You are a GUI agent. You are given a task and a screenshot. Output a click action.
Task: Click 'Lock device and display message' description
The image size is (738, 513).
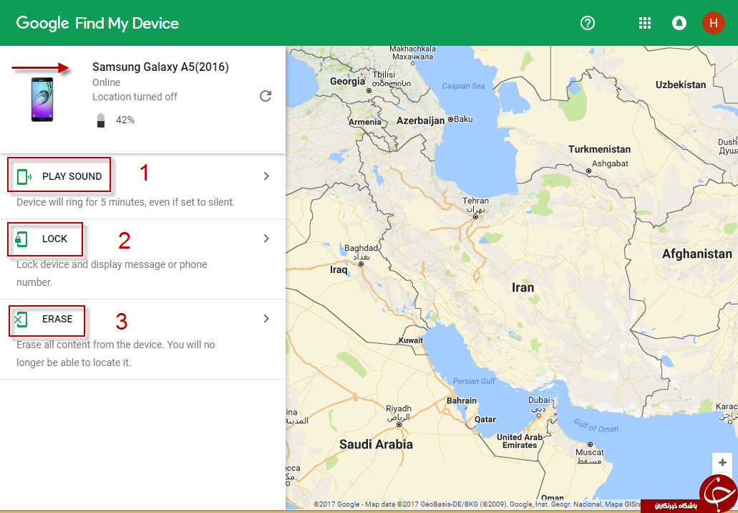tap(112, 273)
